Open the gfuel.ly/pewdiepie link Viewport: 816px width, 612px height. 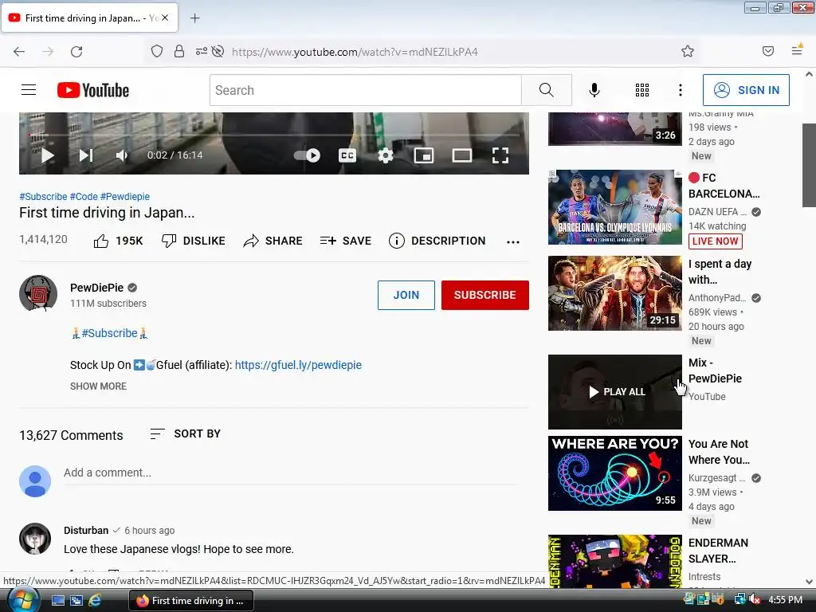[298, 365]
